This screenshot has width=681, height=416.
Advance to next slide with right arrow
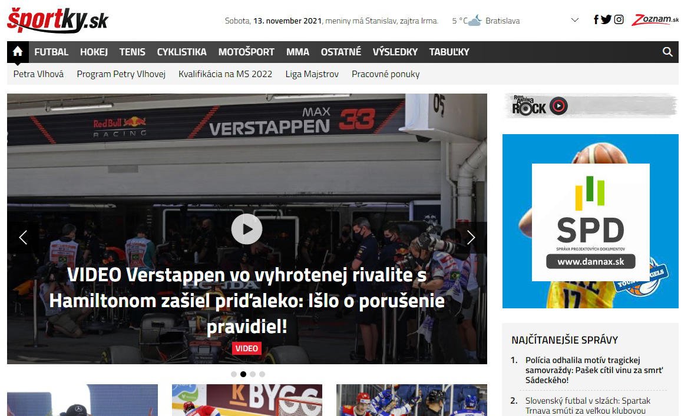[x=471, y=237]
